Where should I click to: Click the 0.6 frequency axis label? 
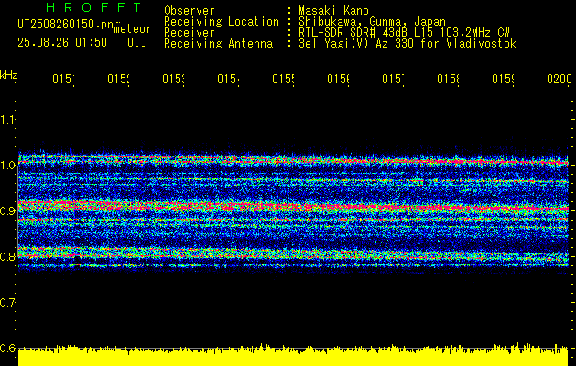pos(7,348)
